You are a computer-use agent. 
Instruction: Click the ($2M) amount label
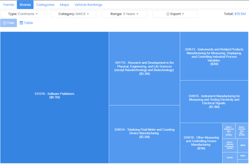pos(214,64)
